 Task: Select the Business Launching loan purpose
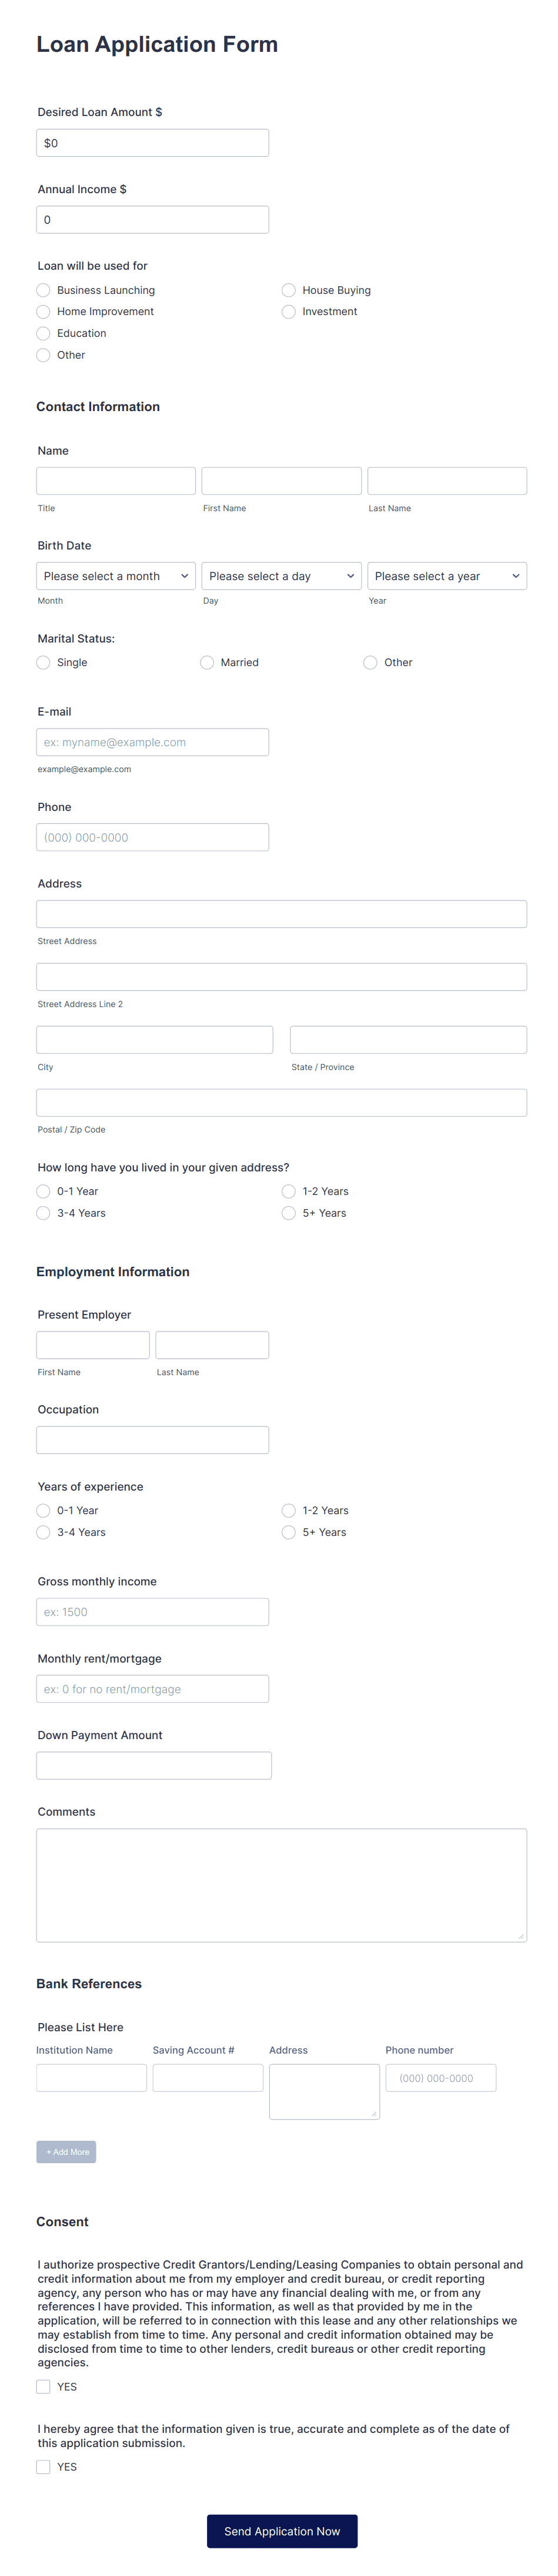pos(43,290)
